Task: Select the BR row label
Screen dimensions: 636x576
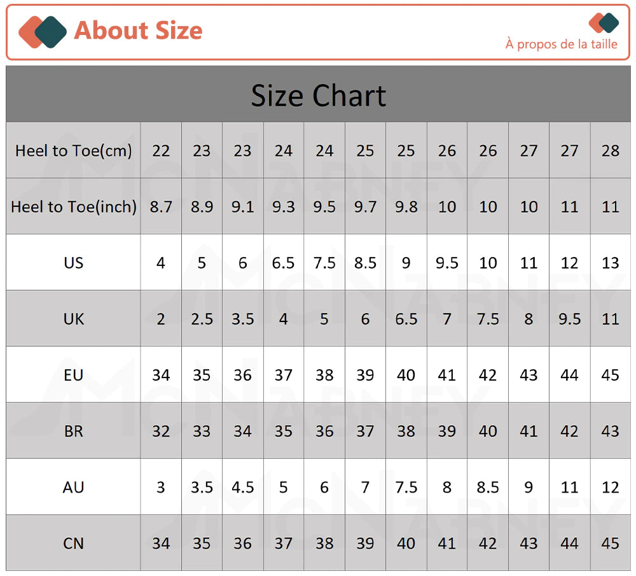Action: (73, 431)
